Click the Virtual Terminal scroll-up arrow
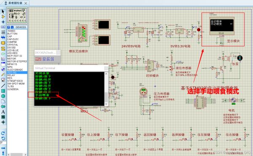 coord(106,74)
